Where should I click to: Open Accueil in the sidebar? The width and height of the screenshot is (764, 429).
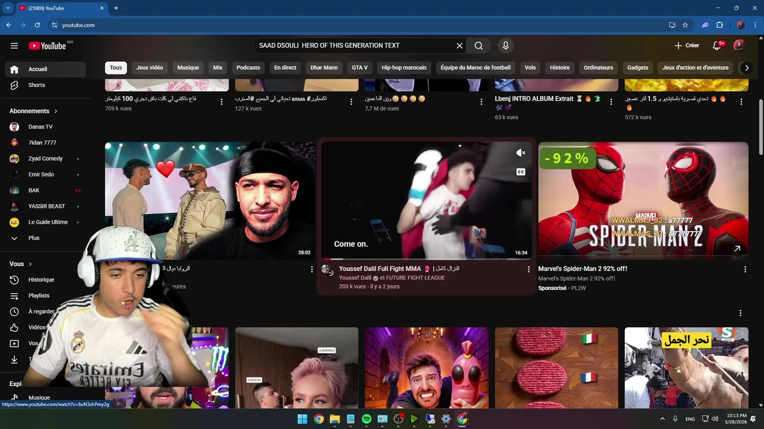tap(45, 69)
